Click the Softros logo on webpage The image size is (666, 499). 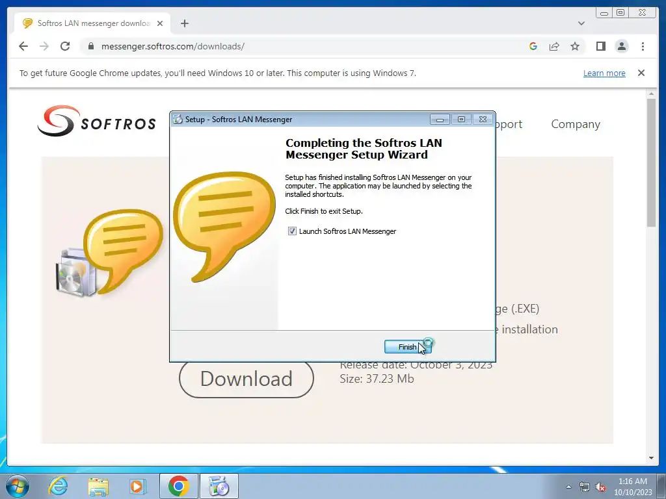tap(97, 122)
